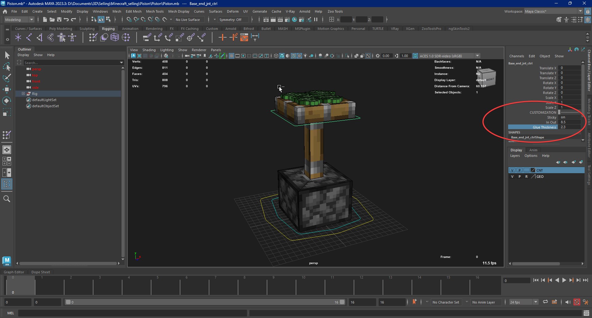Open the Outliner search filter dropdown arrow
592x318 pixels.
coord(121,63)
